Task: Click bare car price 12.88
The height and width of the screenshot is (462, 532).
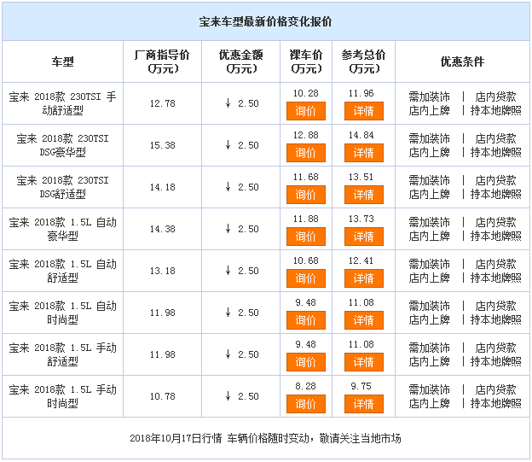Action: tap(306, 135)
